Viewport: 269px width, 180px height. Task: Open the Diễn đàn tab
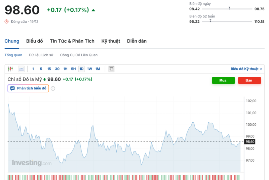137,41
